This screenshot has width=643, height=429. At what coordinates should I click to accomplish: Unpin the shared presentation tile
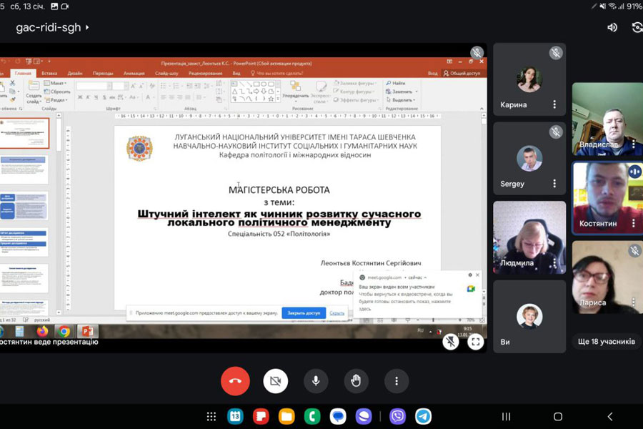(451, 342)
